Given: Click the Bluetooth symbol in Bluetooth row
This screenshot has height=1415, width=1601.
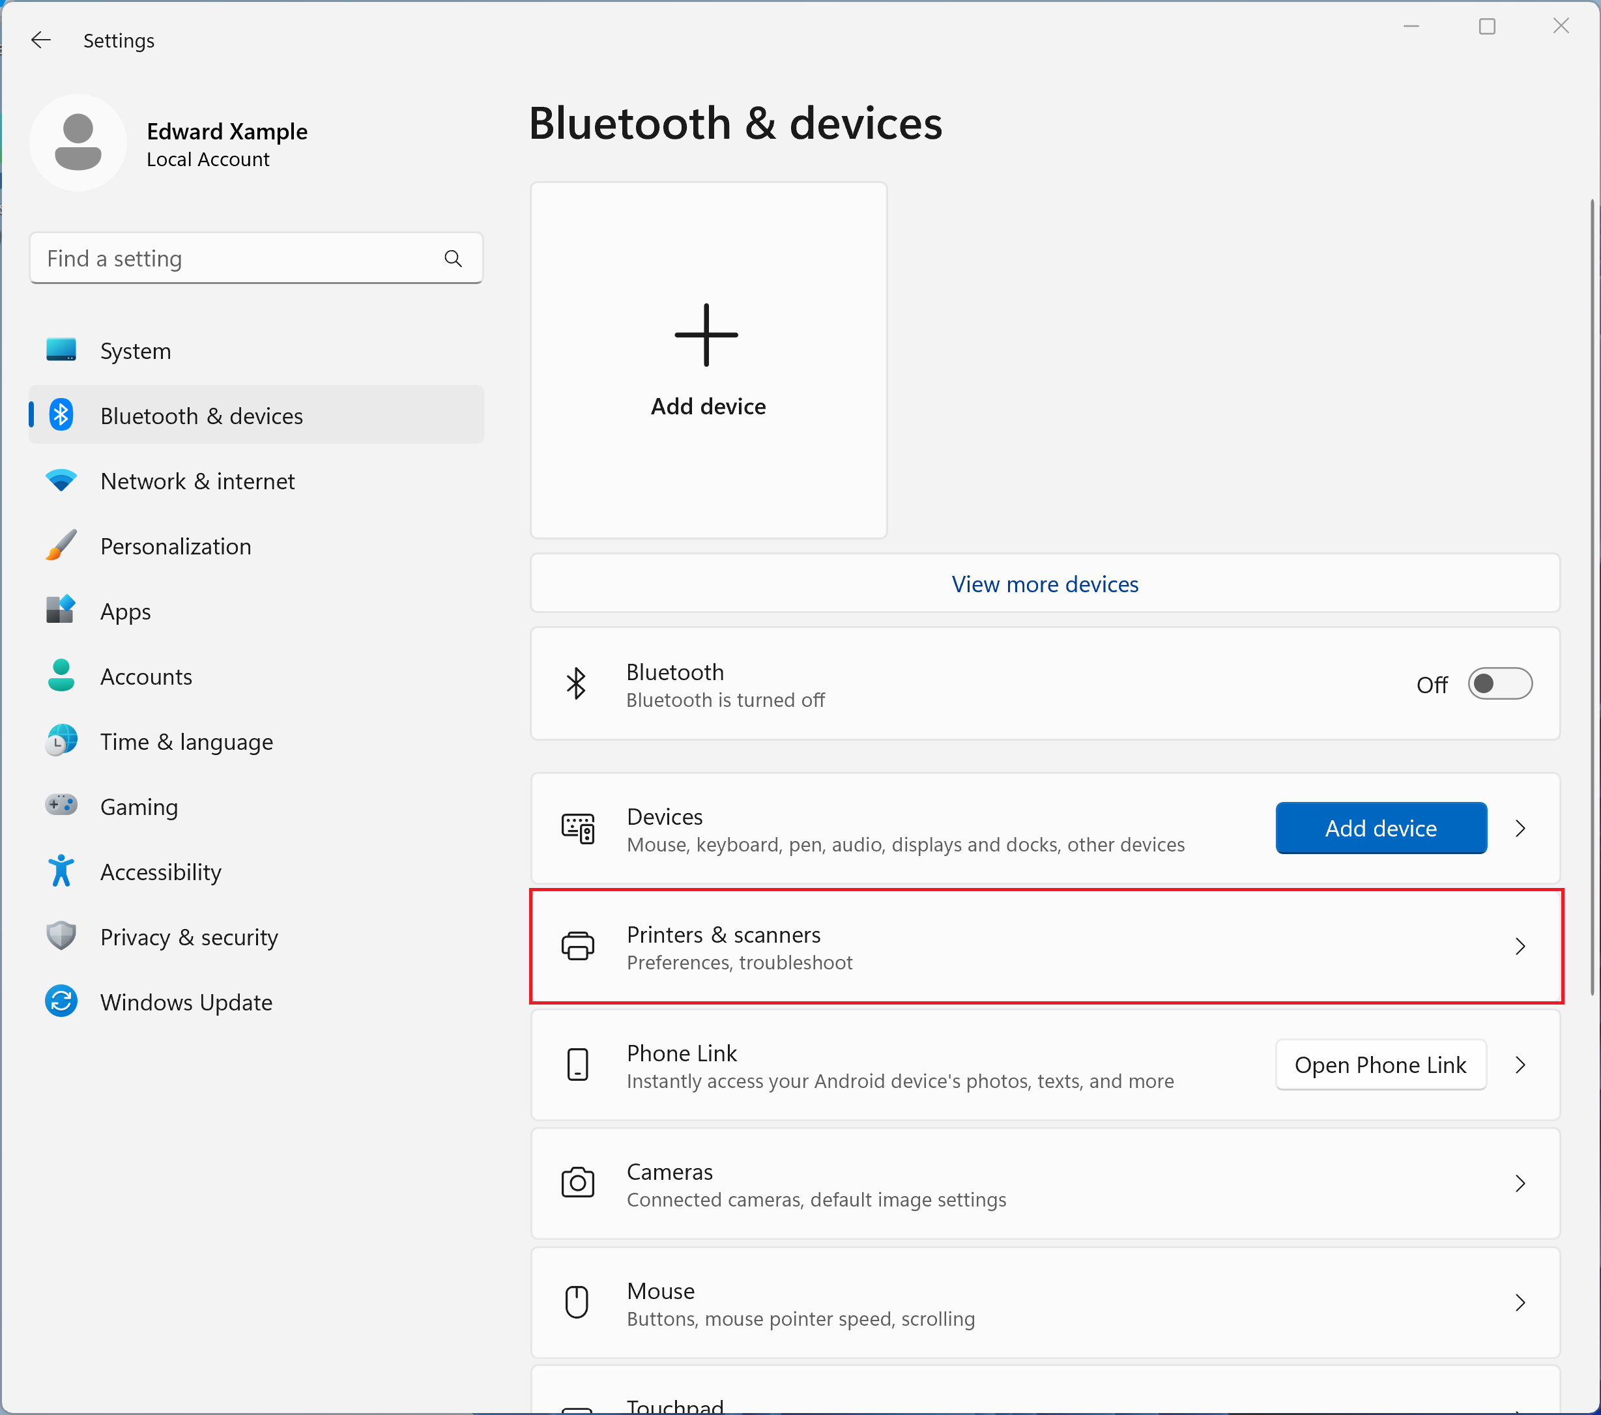Looking at the screenshot, I should (x=577, y=683).
